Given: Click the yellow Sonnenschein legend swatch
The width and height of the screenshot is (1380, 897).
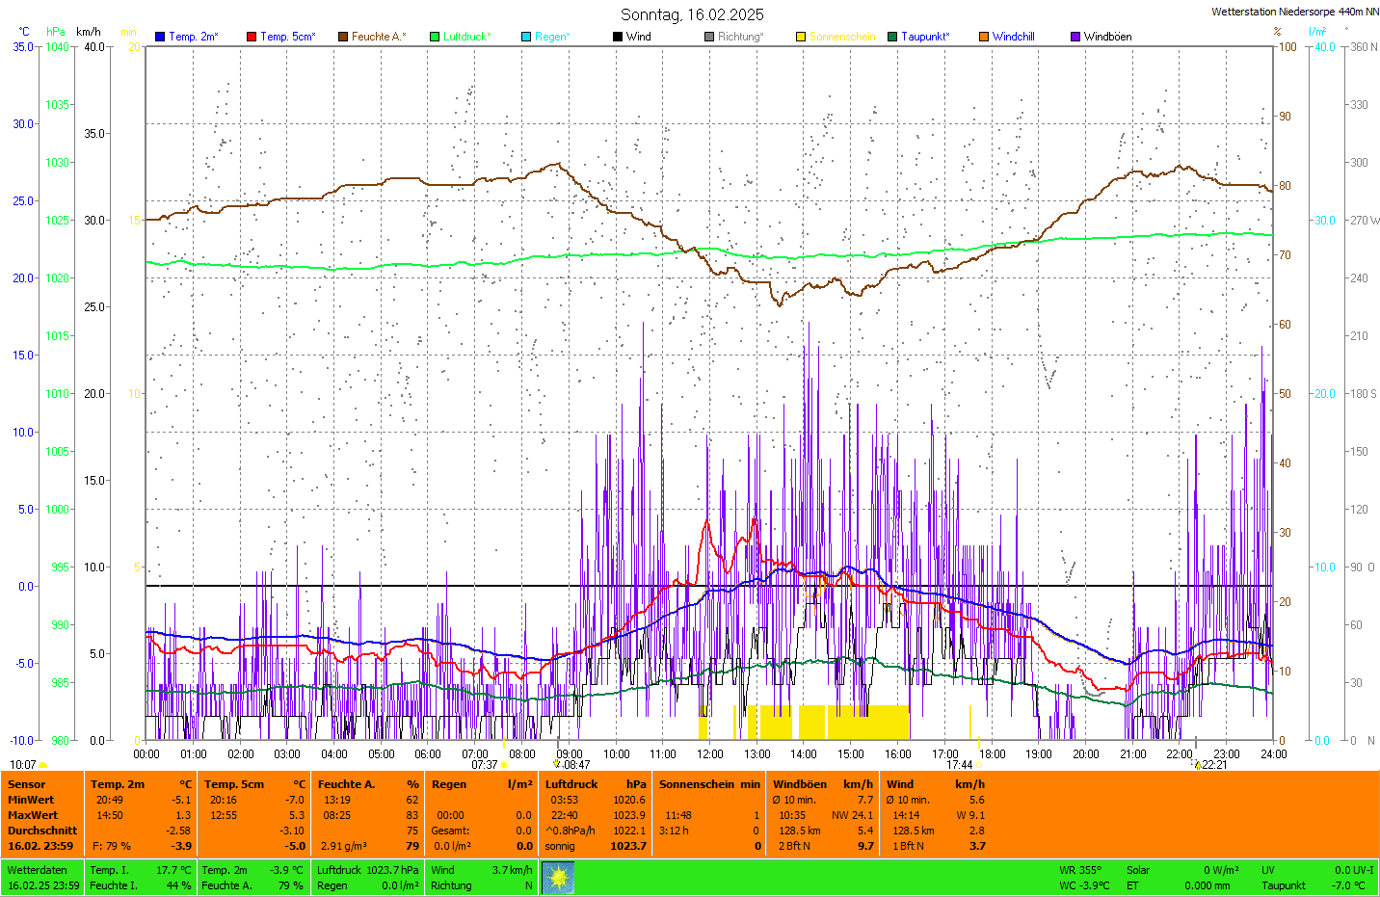Looking at the screenshot, I should [x=801, y=37].
